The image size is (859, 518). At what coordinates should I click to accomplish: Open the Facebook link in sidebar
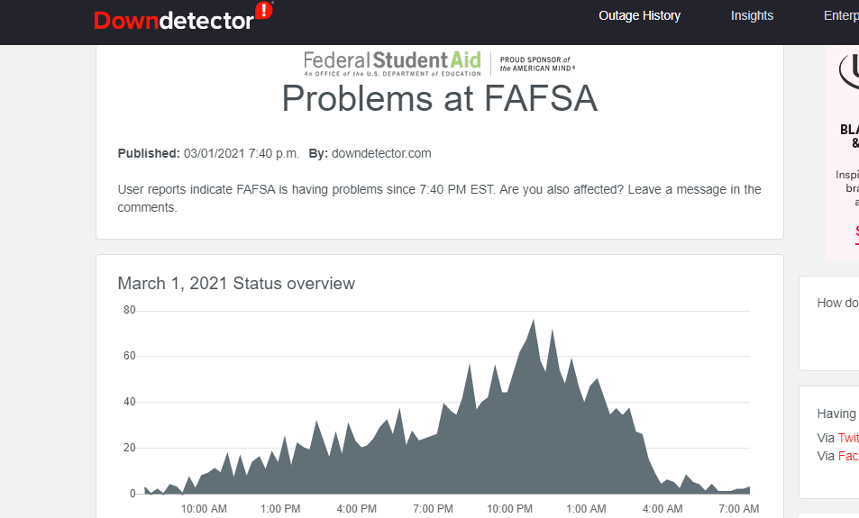tap(847, 456)
